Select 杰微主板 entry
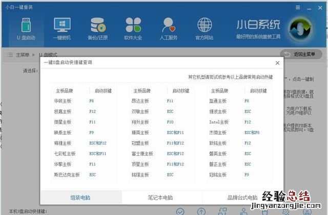328x215 pixels. [218, 132]
